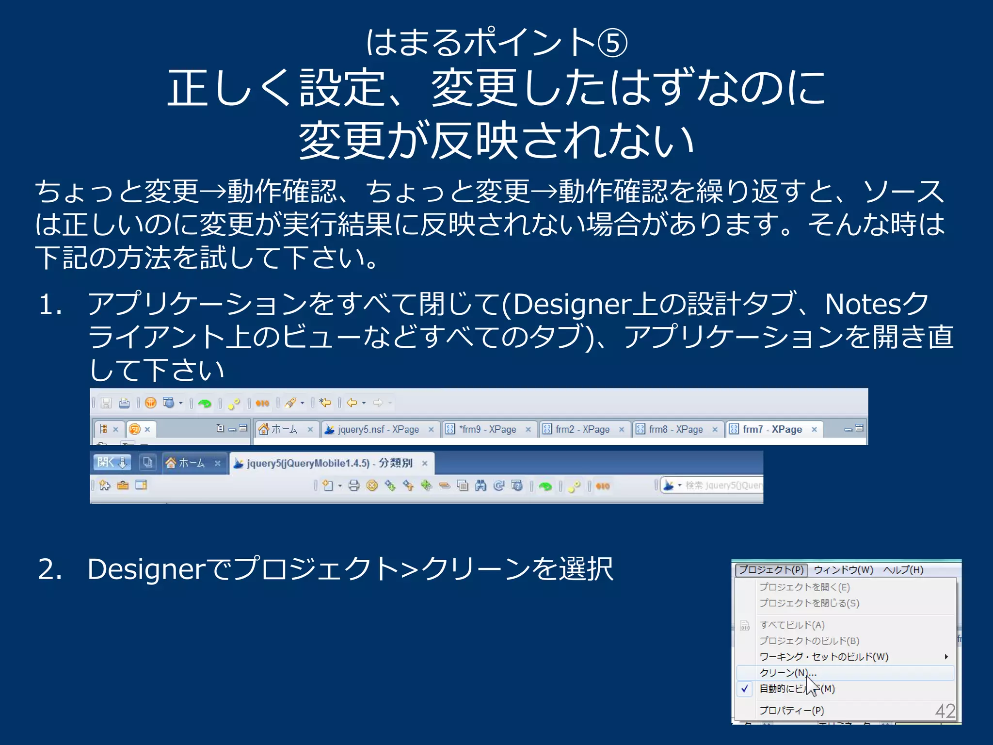
Task: Click the Forward arrow icon
Action: point(378,403)
